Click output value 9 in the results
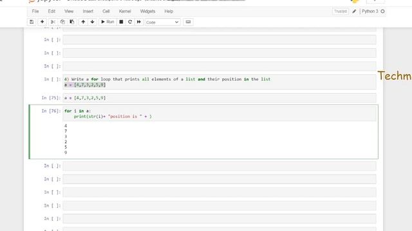The height and width of the screenshot is (231, 412). [66, 153]
